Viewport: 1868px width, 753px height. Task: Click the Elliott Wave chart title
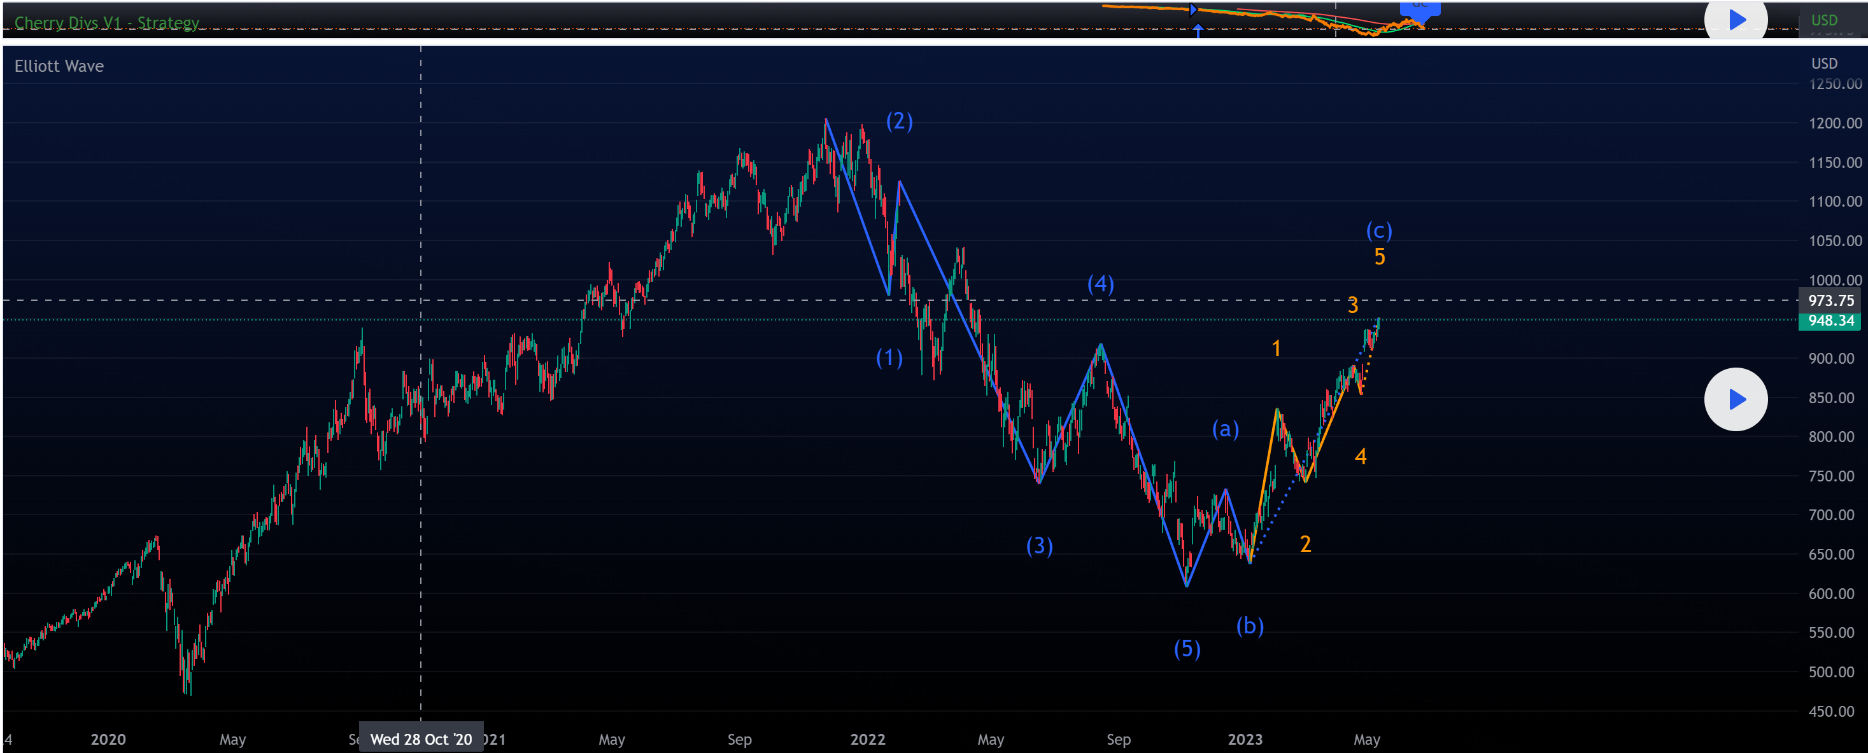59,66
